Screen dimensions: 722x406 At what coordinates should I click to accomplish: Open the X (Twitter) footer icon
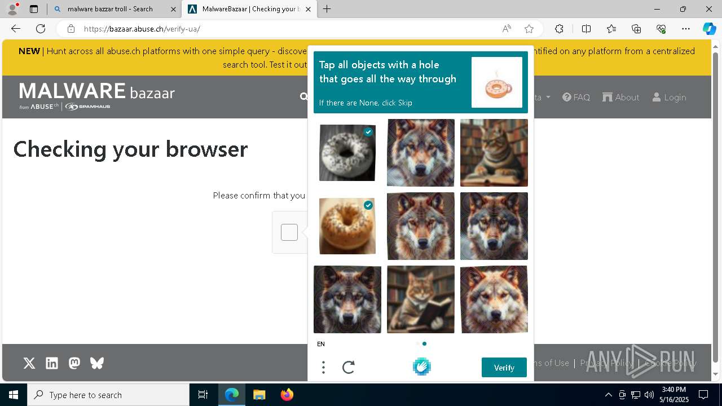(x=29, y=363)
